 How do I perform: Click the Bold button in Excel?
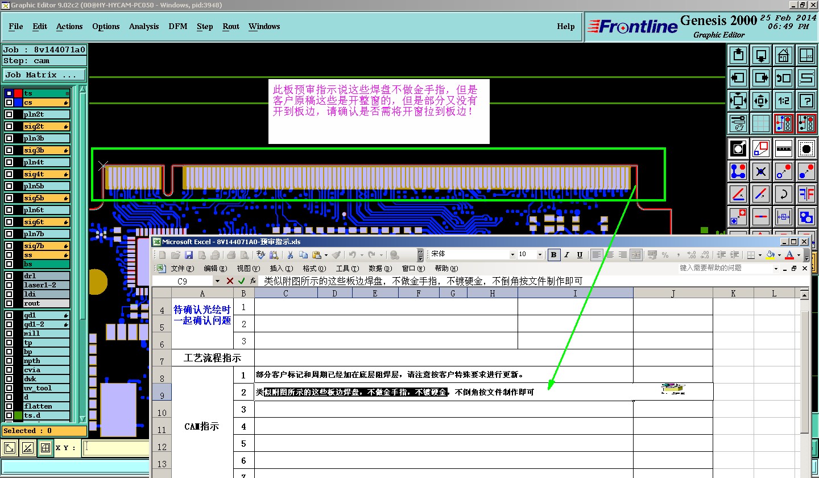[553, 255]
